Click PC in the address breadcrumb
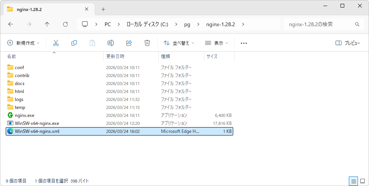The image size is (369, 186). [x=108, y=24]
